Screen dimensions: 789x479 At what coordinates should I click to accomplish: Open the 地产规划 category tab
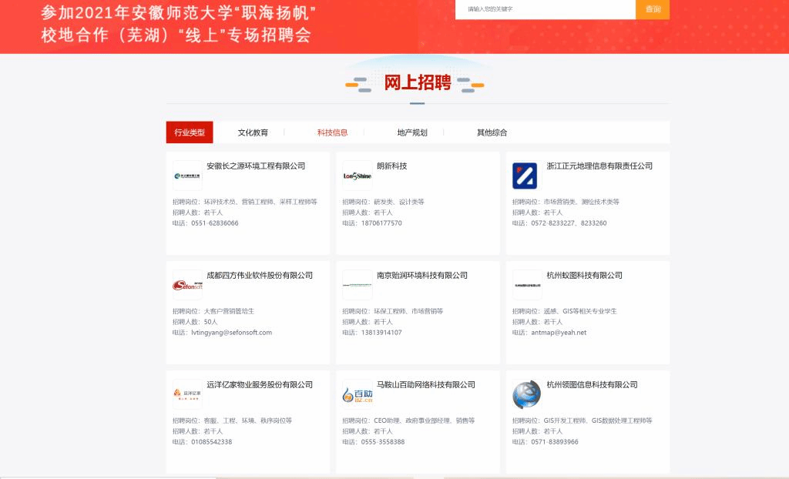click(411, 132)
